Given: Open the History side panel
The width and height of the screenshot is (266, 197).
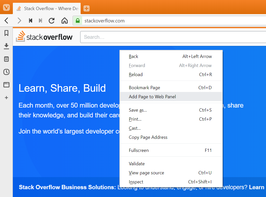Looking at the screenshot, I should [7, 72].
